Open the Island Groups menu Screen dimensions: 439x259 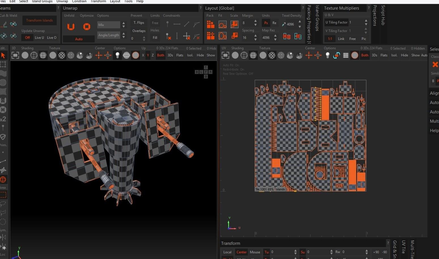42,1
